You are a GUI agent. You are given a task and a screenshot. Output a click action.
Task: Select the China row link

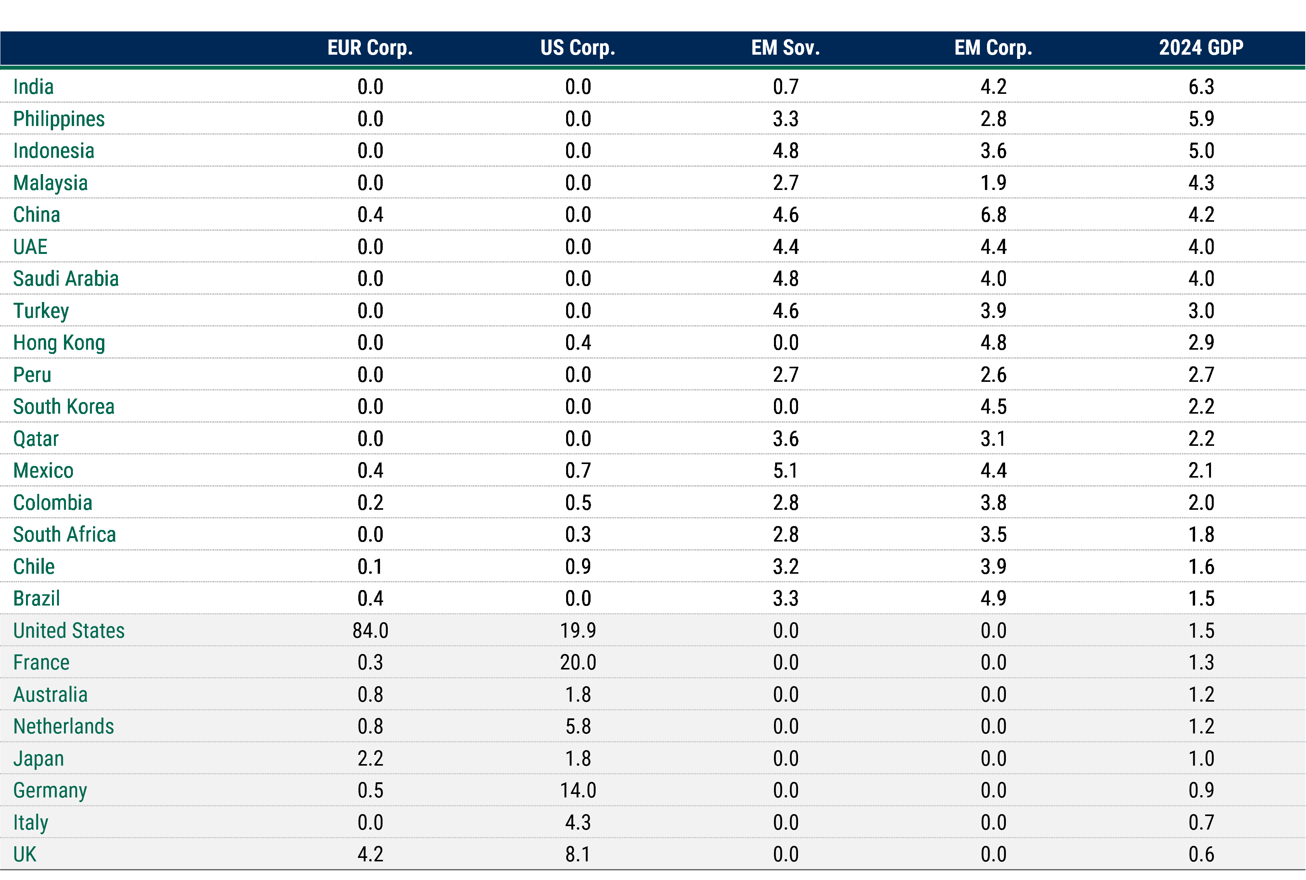point(36,214)
